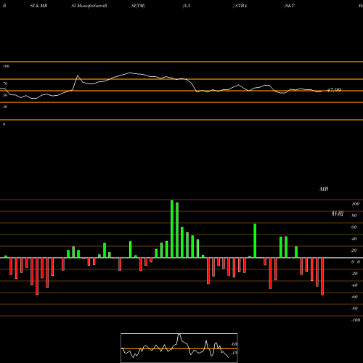Click the 31.64 value label in MR panel
363x363 pixels.
pyautogui.click(x=338, y=213)
